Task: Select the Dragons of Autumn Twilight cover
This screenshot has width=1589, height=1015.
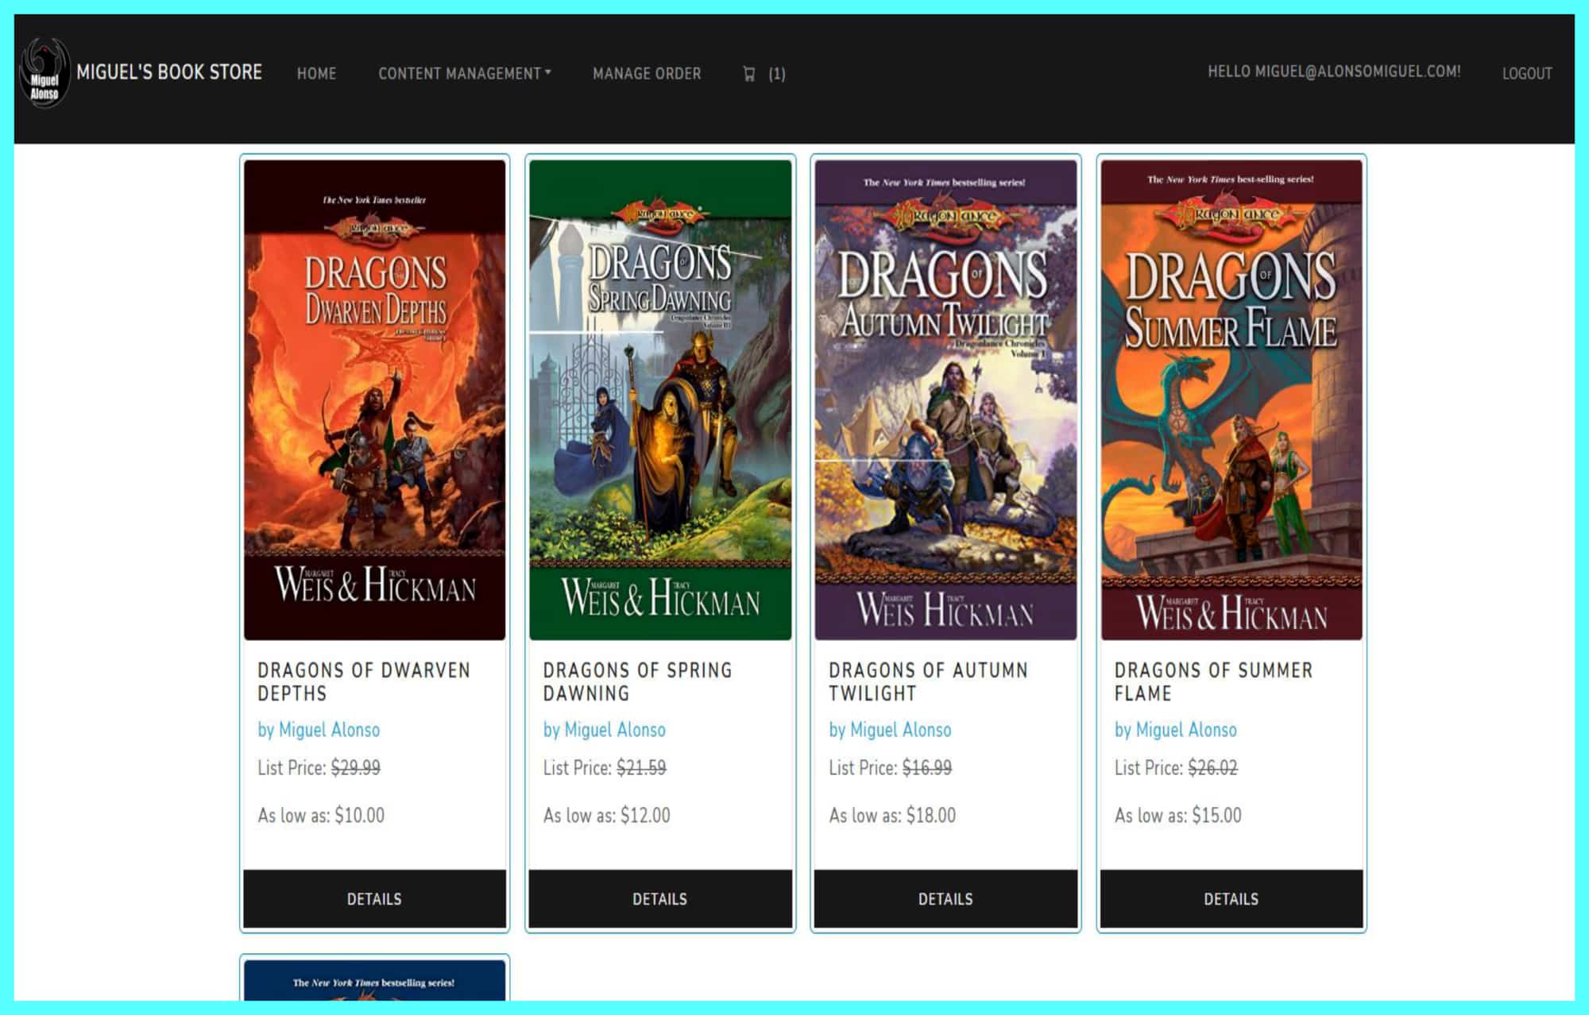Action: point(945,399)
